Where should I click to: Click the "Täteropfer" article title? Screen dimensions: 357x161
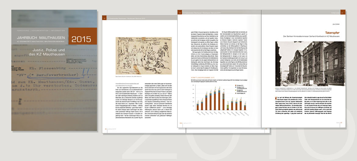click(x=332, y=33)
